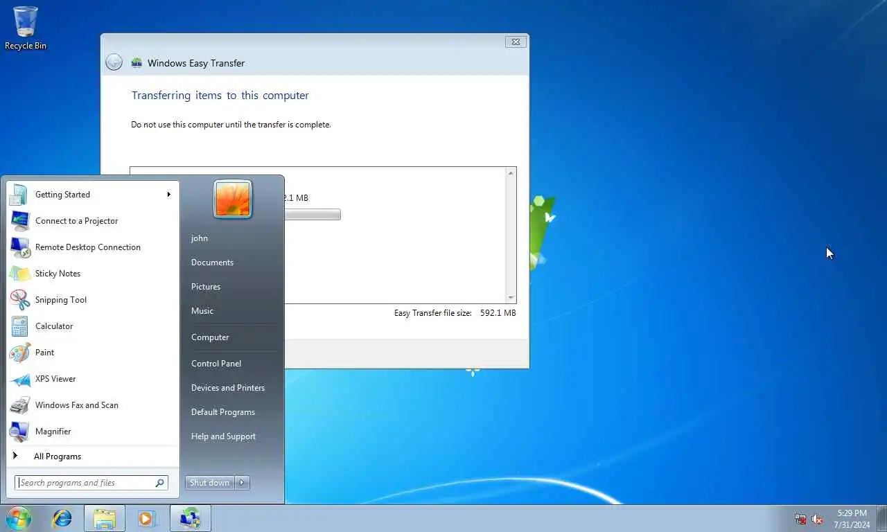This screenshot has width=887, height=532.
Task: Click the Paint palette icon
Action: pyautogui.click(x=19, y=353)
